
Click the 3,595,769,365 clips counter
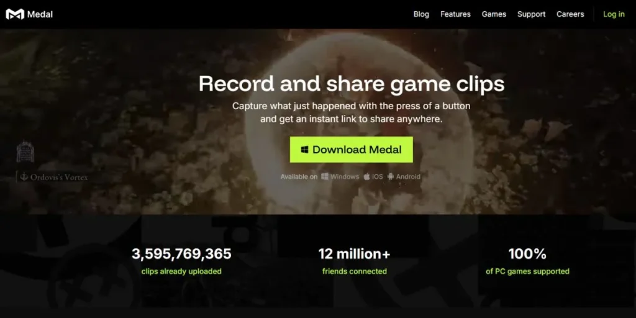pos(181,254)
